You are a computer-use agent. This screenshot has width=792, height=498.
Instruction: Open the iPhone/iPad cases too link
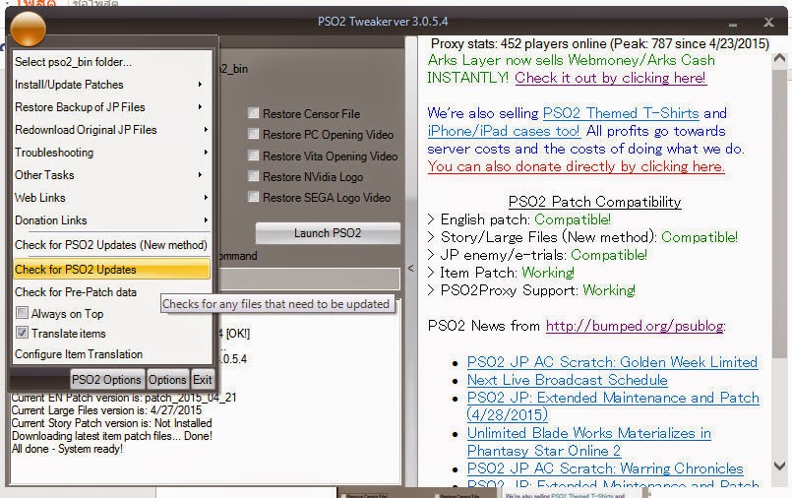[x=503, y=131]
